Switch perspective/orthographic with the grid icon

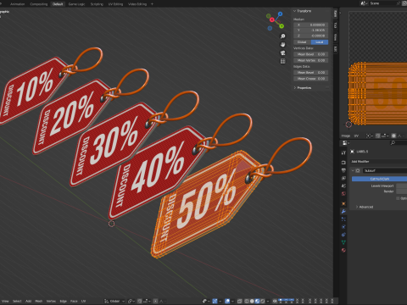(x=282, y=61)
